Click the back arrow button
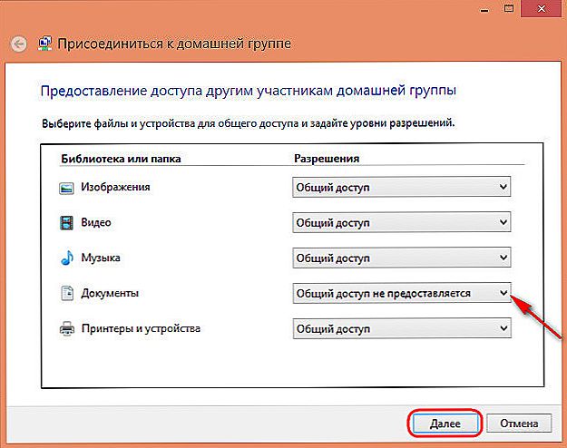The width and height of the screenshot is (567, 448). (x=18, y=44)
